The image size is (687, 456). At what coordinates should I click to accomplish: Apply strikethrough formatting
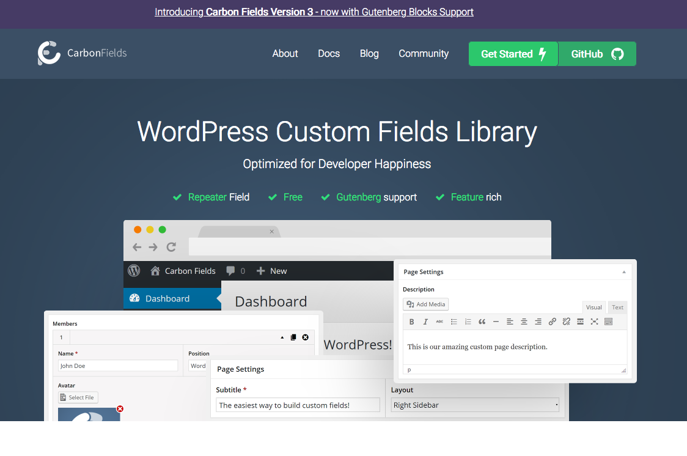pos(439,322)
